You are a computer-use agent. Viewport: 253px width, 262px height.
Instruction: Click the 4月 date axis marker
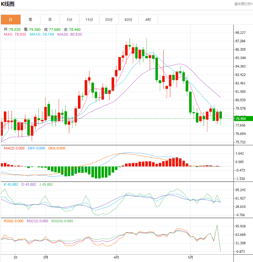coord(116,258)
